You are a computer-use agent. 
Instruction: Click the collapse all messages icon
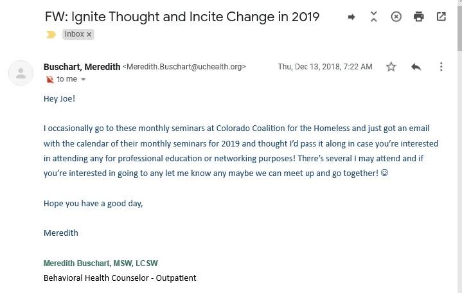[373, 17]
